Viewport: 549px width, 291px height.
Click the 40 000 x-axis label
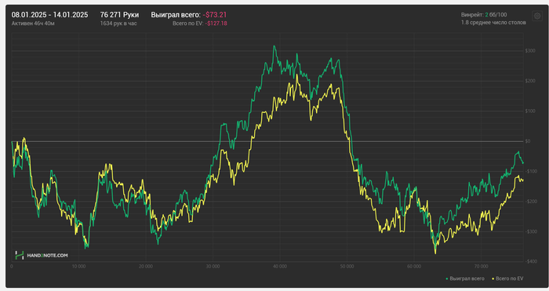280,267
